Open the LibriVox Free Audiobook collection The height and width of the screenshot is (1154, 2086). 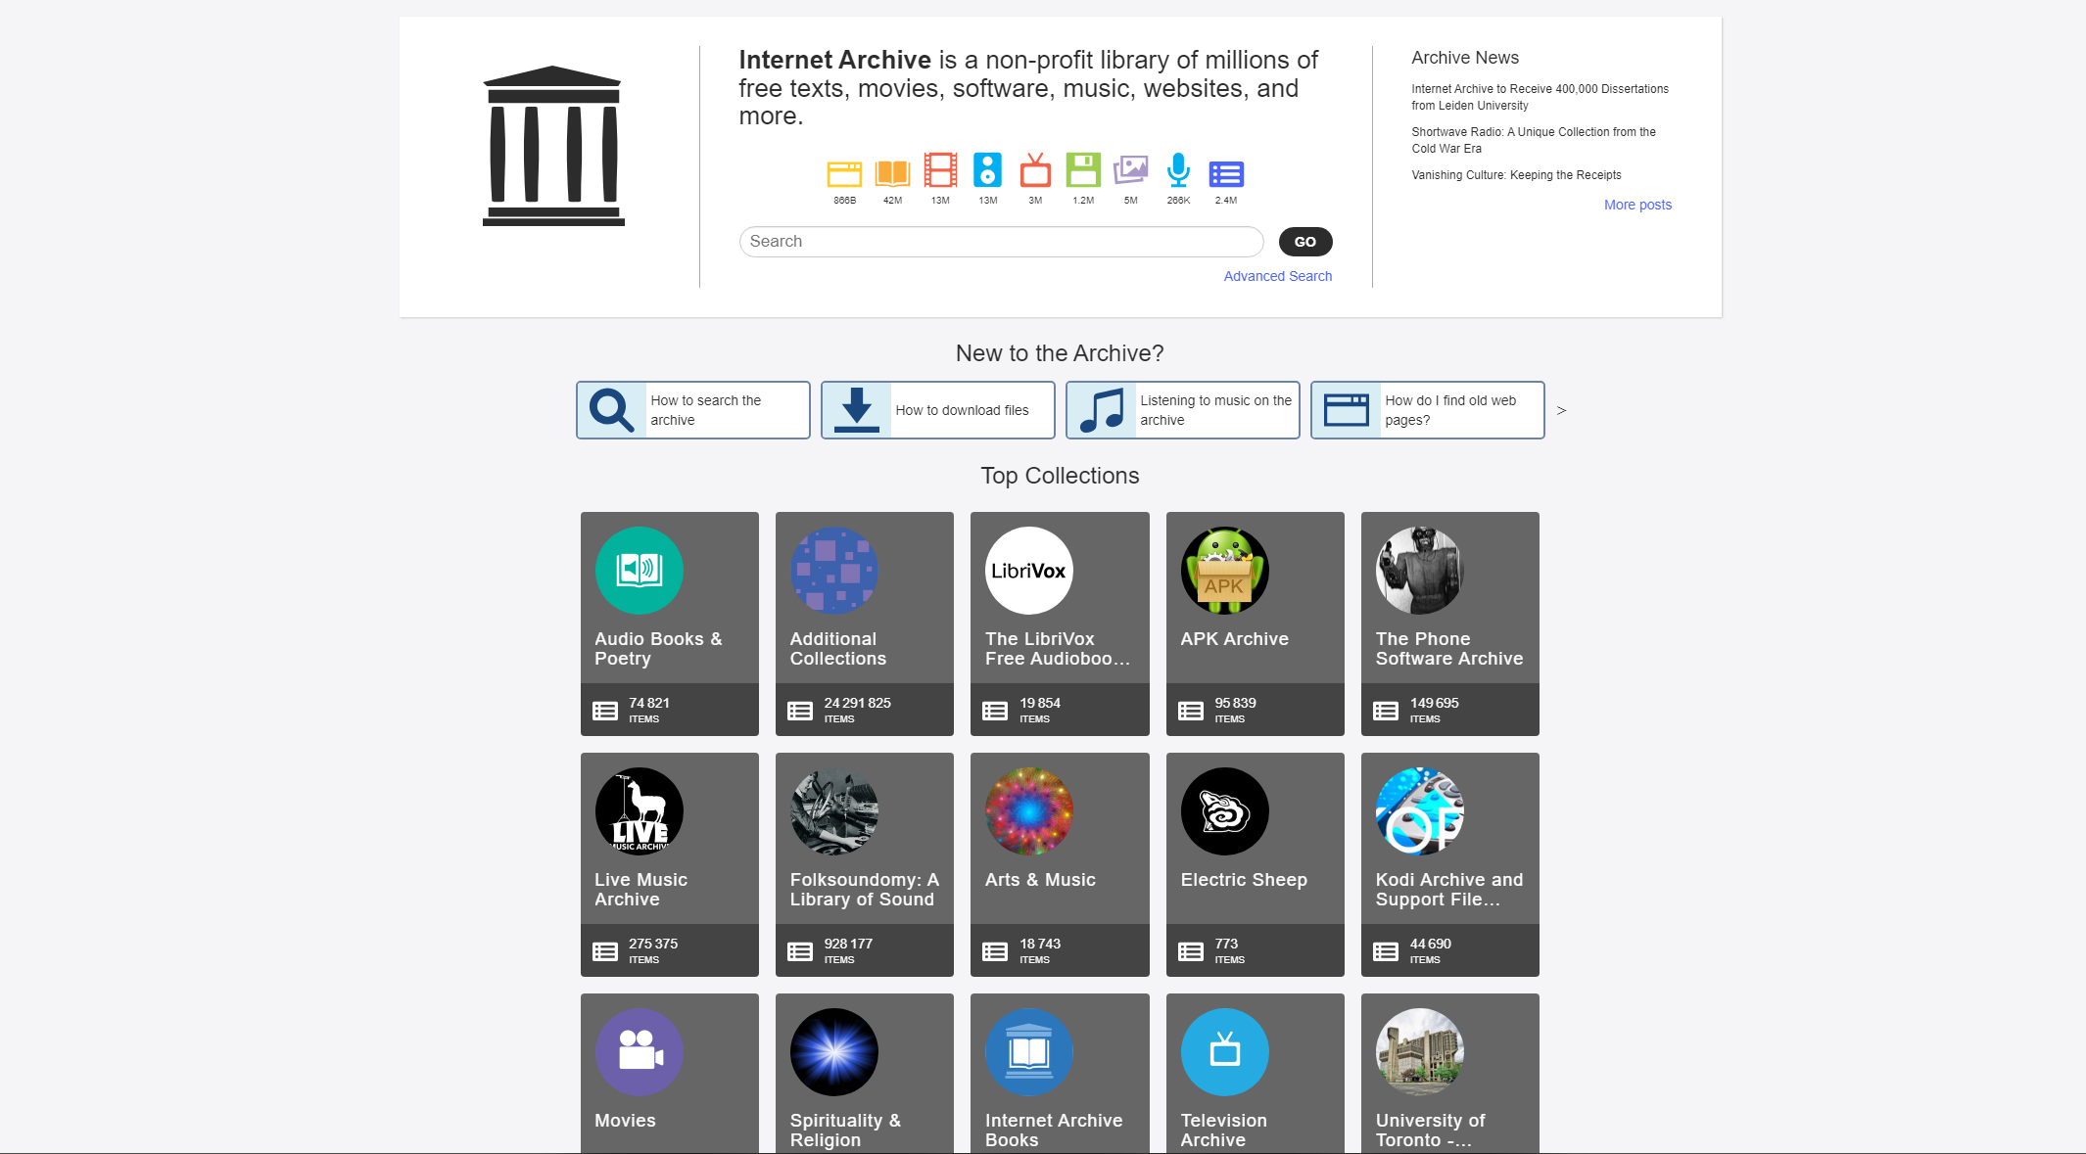[x=1060, y=623]
